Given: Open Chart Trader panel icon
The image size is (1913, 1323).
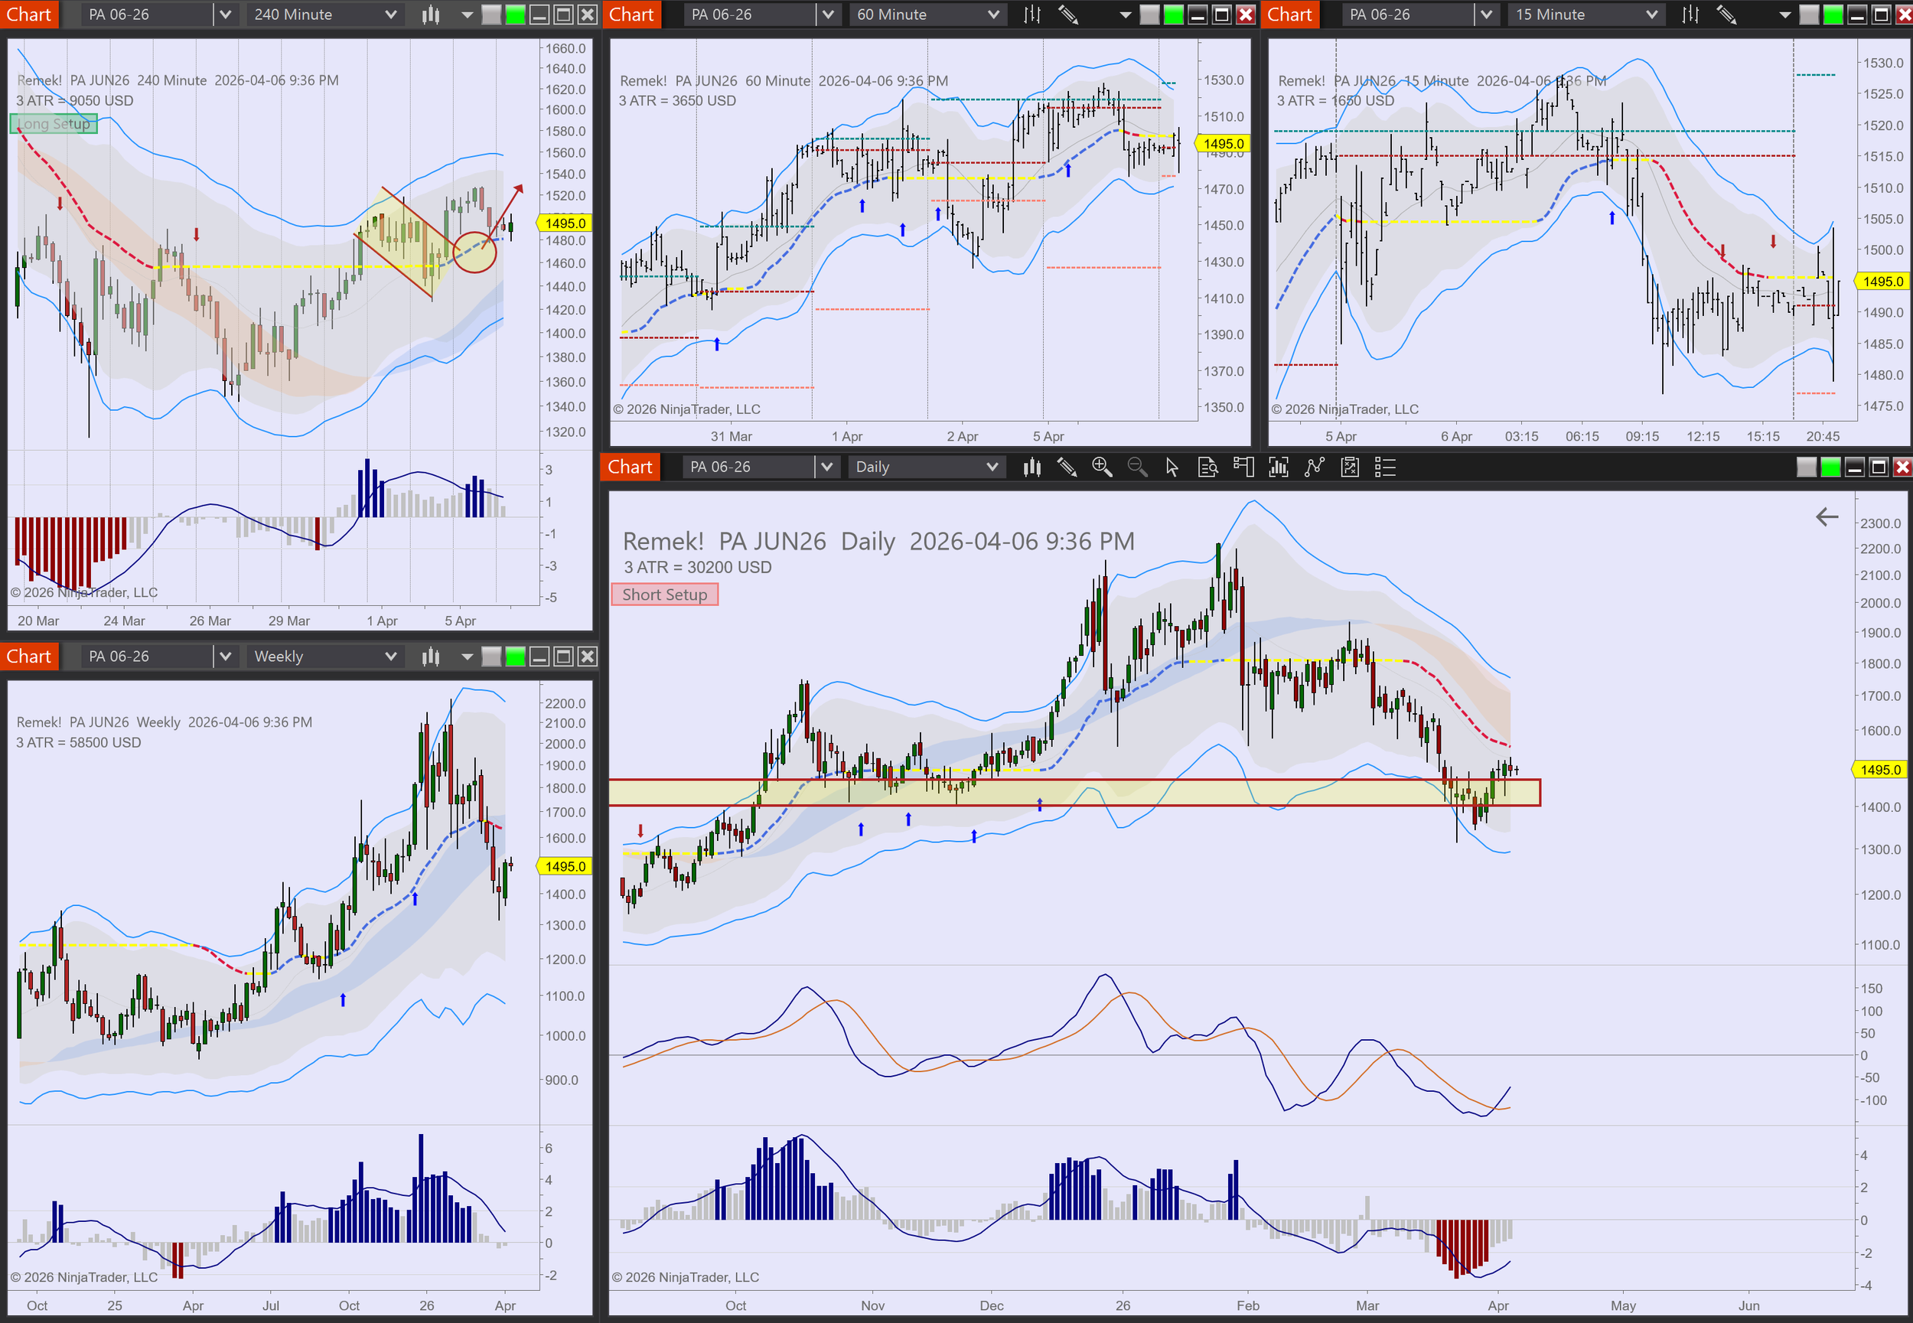Looking at the screenshot, I should 1243,468.
